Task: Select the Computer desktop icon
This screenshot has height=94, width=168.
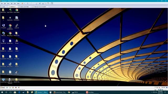Action: (x=3, y=26)
